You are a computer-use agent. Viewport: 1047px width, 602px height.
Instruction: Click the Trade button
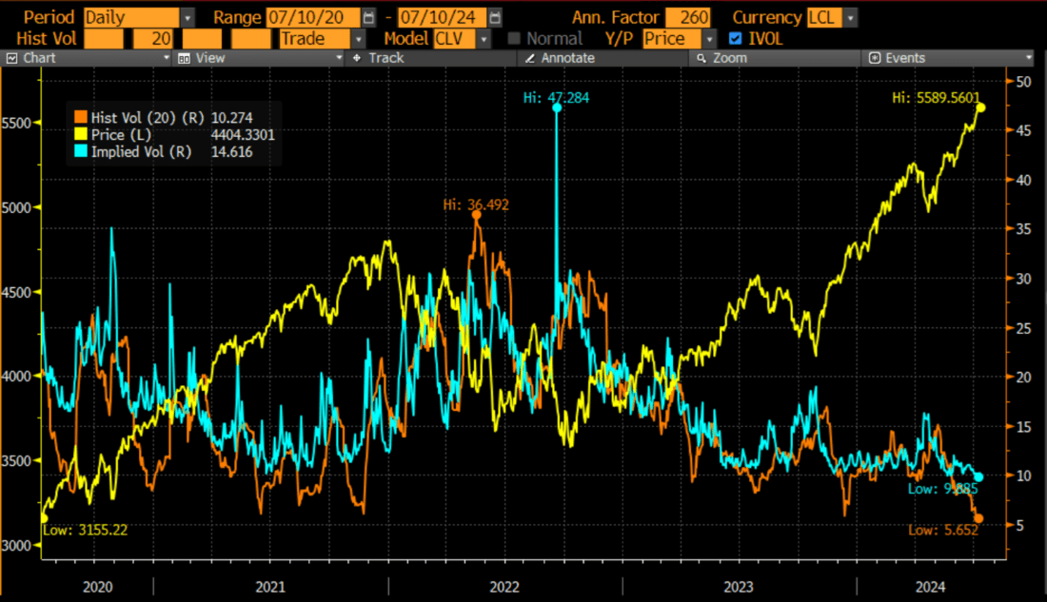coord(314,39)
